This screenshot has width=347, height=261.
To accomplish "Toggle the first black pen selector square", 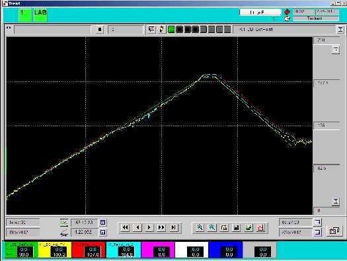I will 180,30.
